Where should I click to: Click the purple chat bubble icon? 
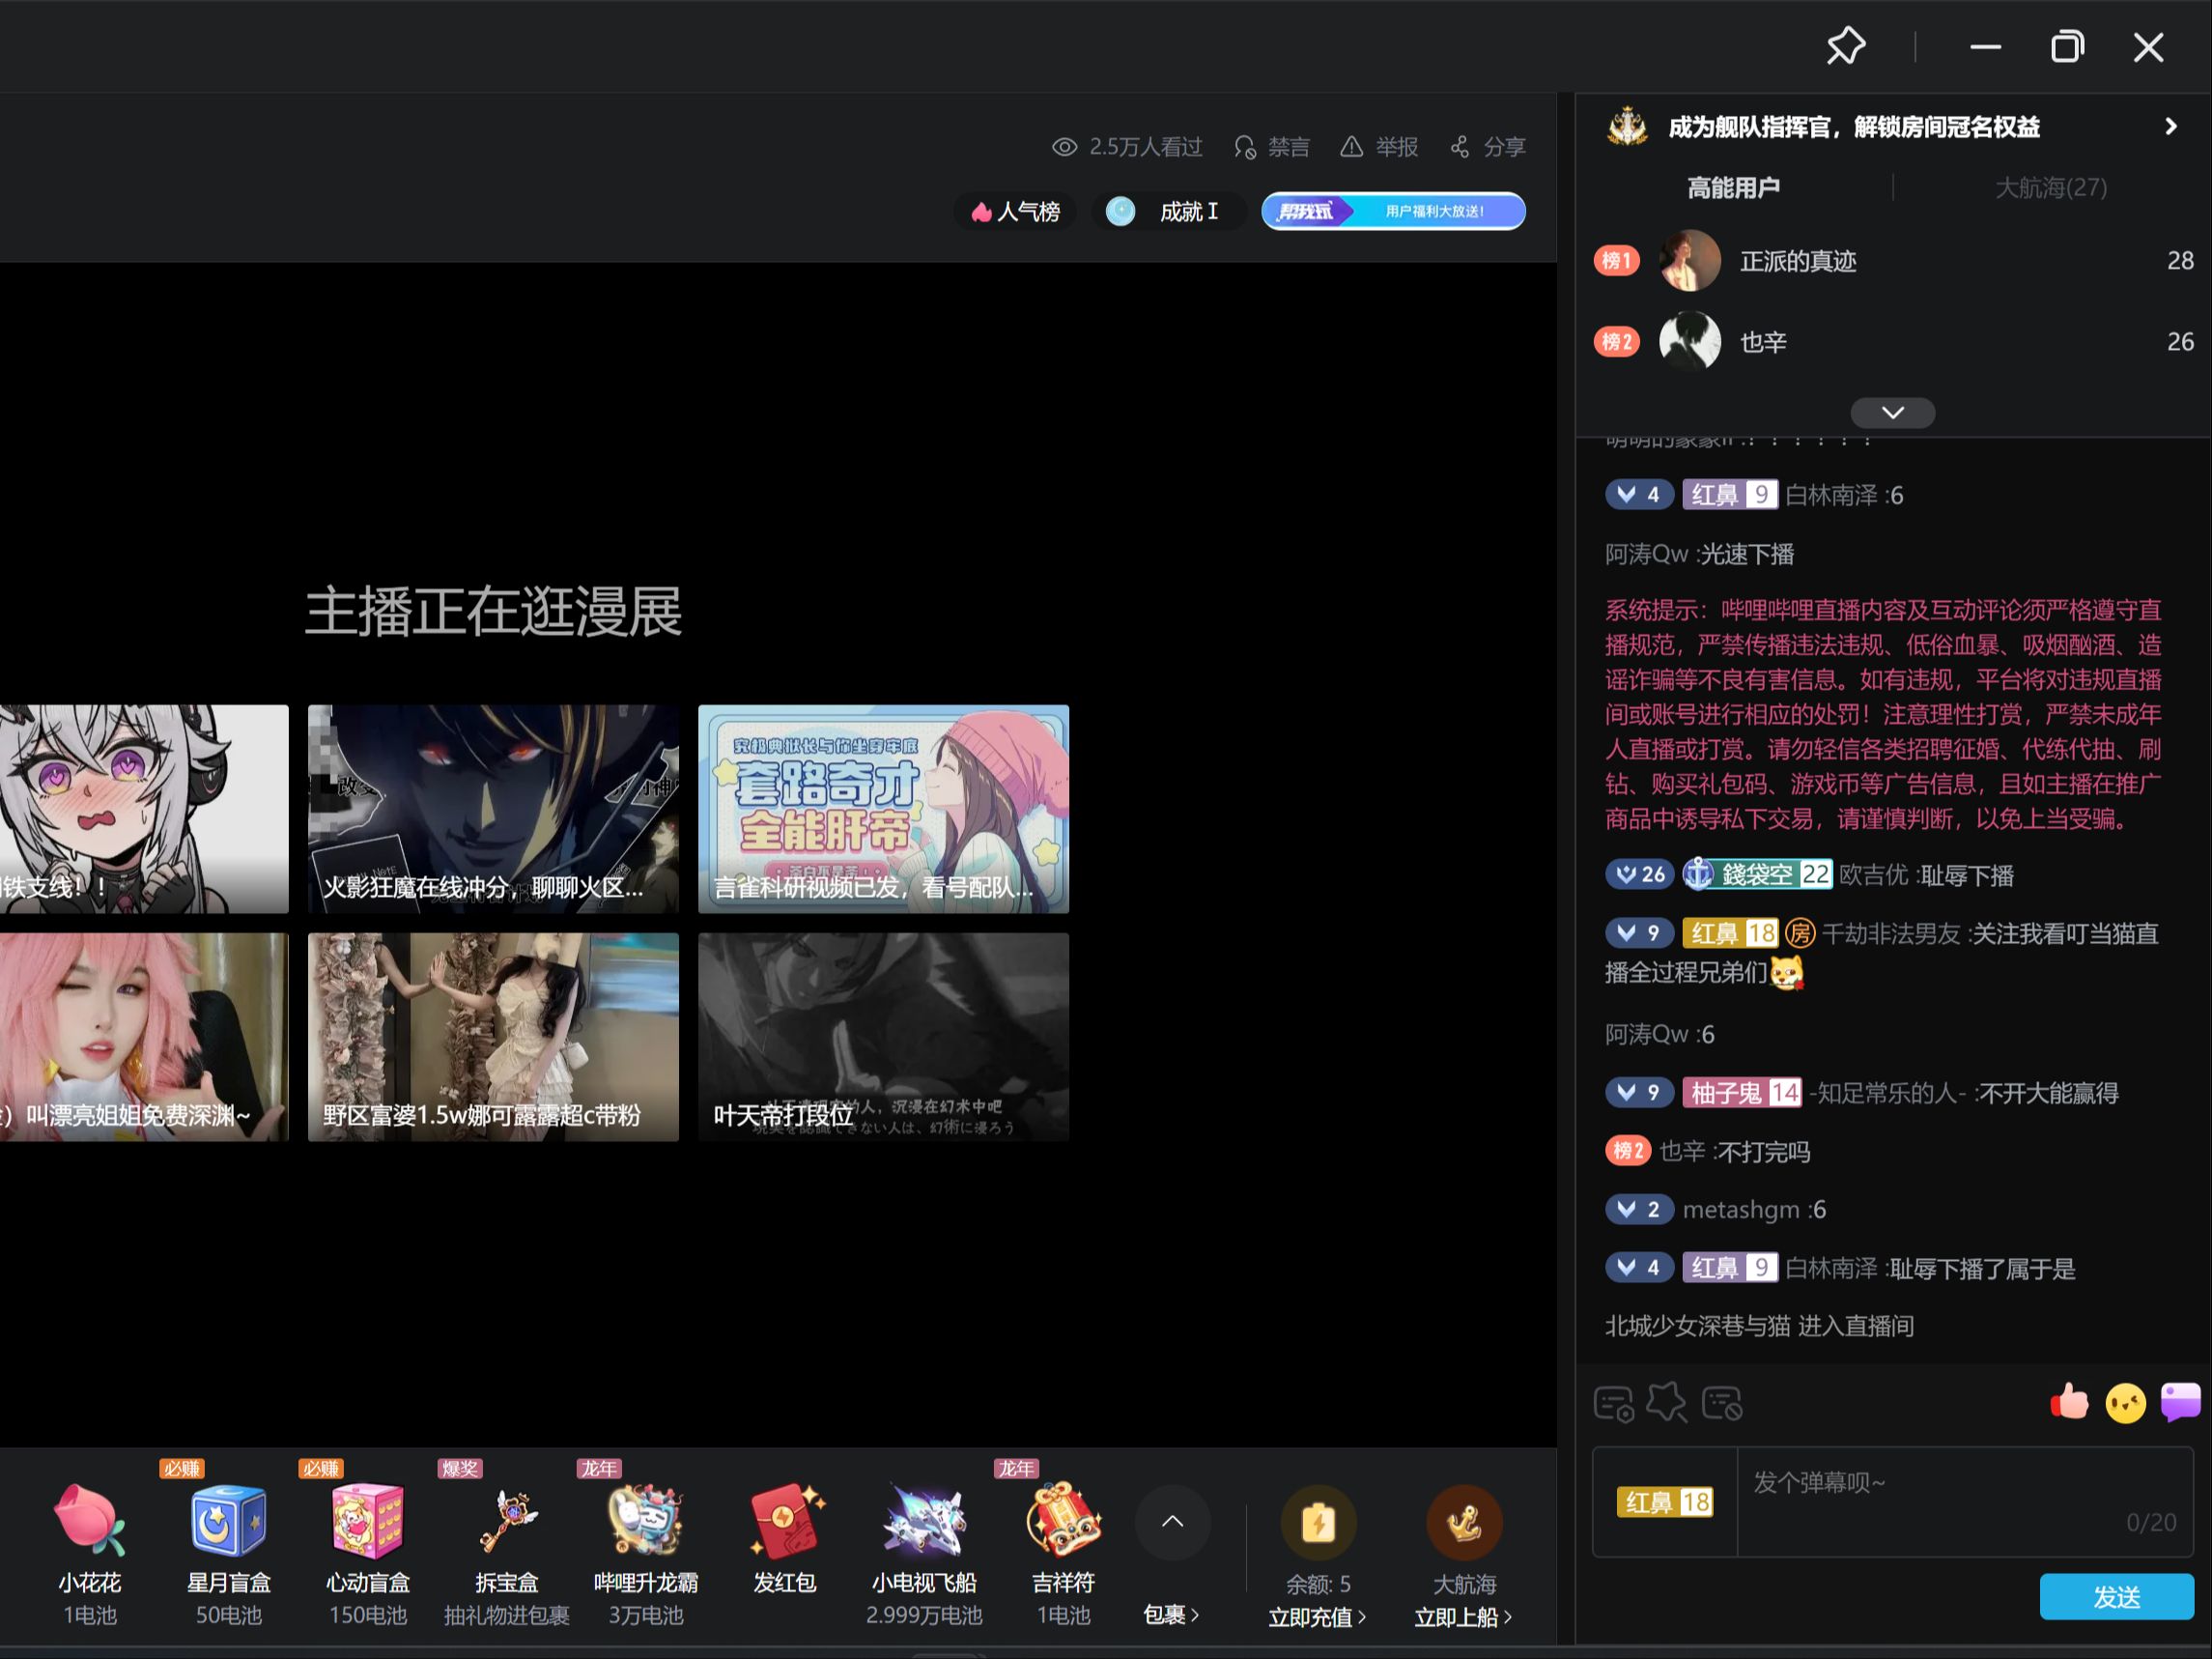(2180, 1402)
